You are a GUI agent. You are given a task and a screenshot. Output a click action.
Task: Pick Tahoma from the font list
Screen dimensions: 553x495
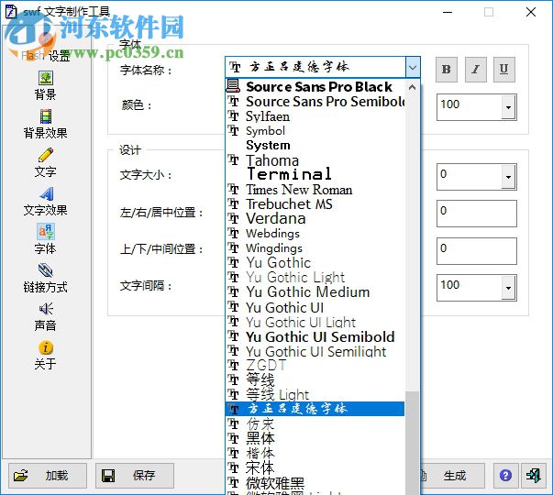(x=315, y=160)
